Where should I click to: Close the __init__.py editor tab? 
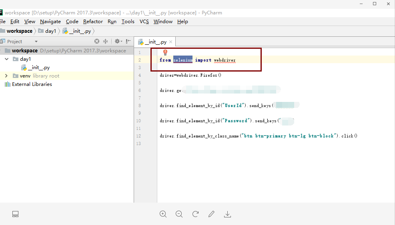(171, 42)
